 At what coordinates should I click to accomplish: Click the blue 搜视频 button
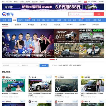click(44, 65)
